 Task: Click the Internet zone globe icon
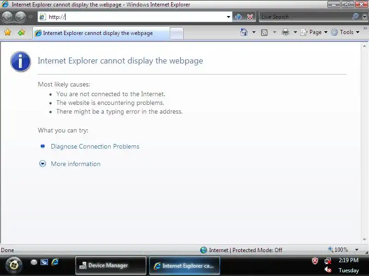(x=203, y=250)
